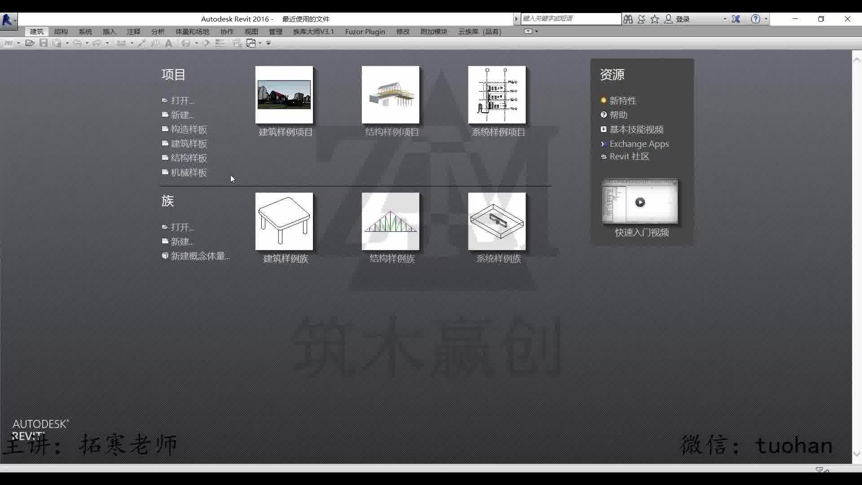Click the binoculars search icon
Screen dimensions: 862x485
628,19
